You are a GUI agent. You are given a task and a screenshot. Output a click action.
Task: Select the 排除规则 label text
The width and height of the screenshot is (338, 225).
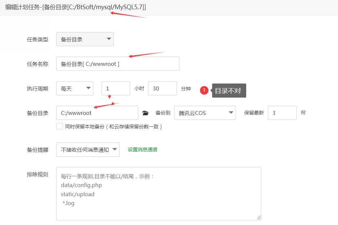point(37,175)
